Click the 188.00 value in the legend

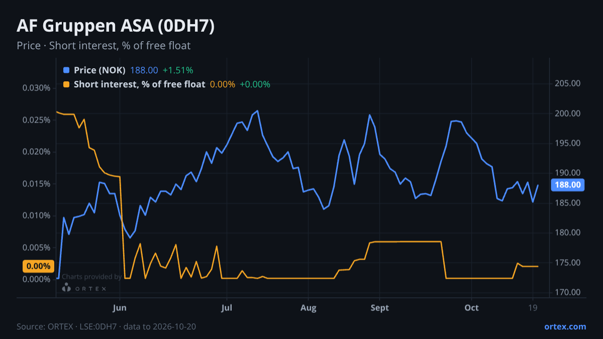point(144,70)
